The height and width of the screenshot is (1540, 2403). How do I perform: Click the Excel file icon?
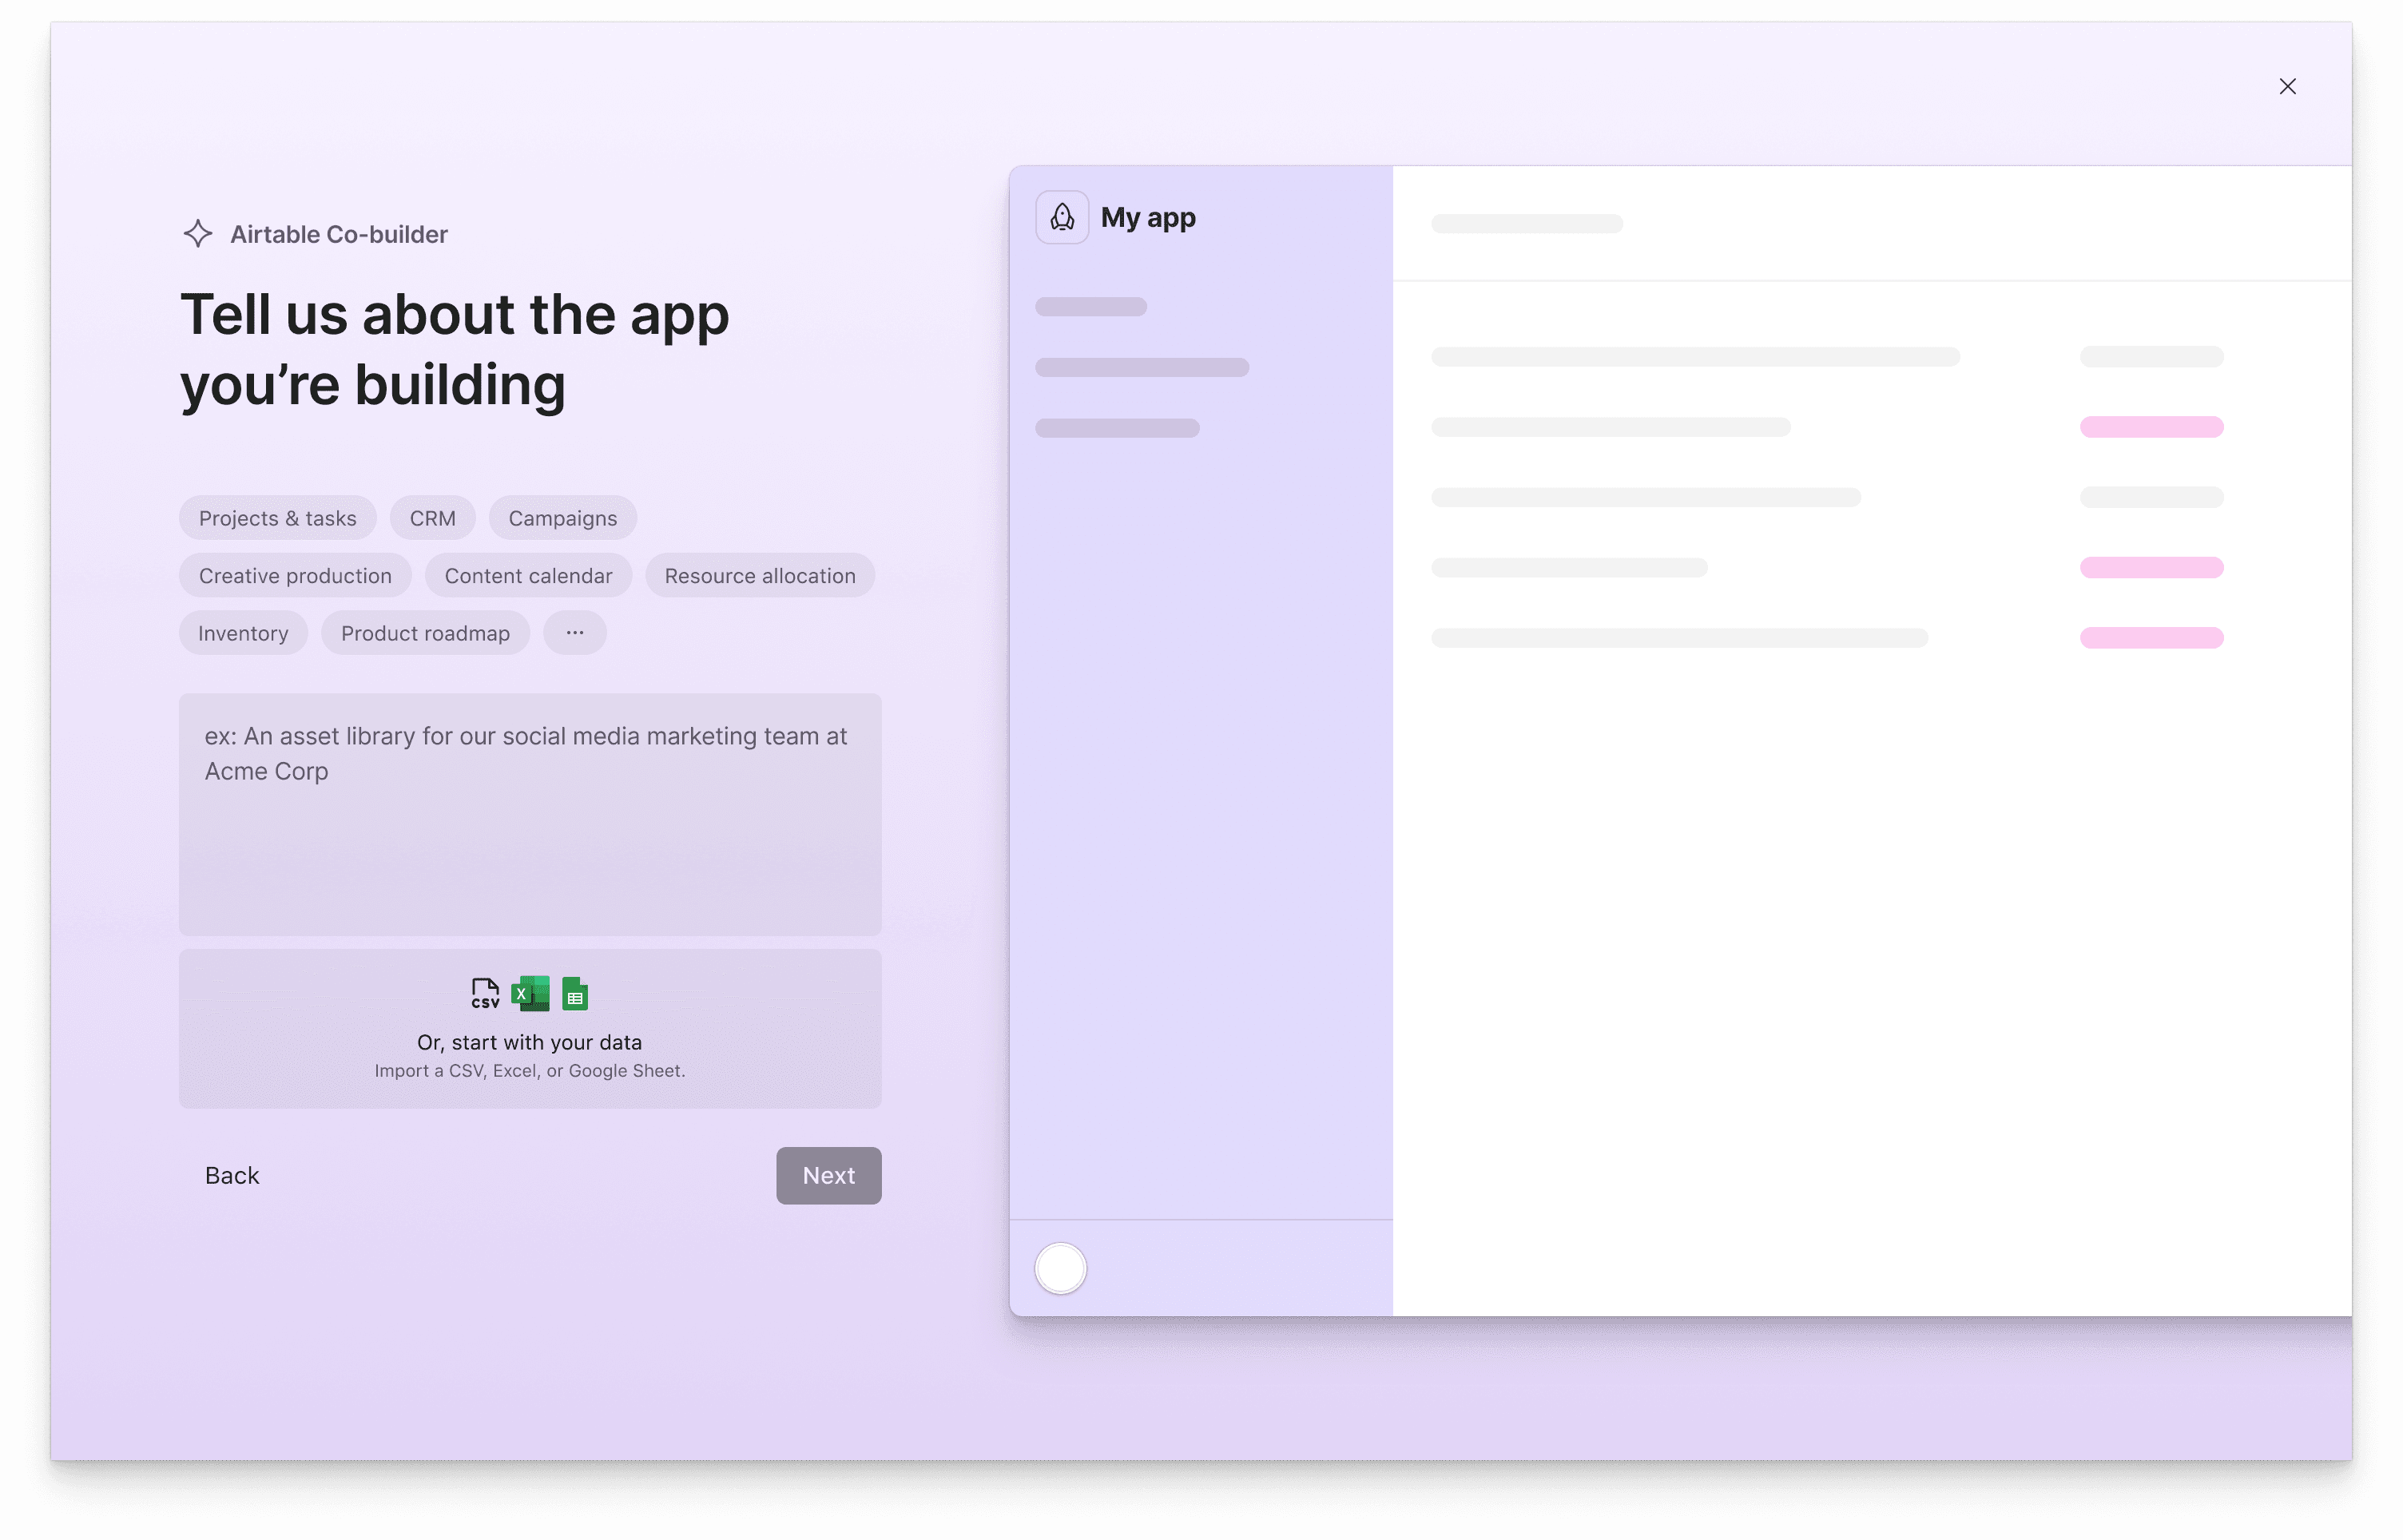[x=530, y=993]
